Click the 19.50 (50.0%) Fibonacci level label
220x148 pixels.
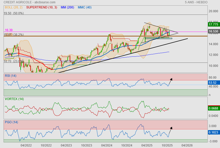[14, 13]
